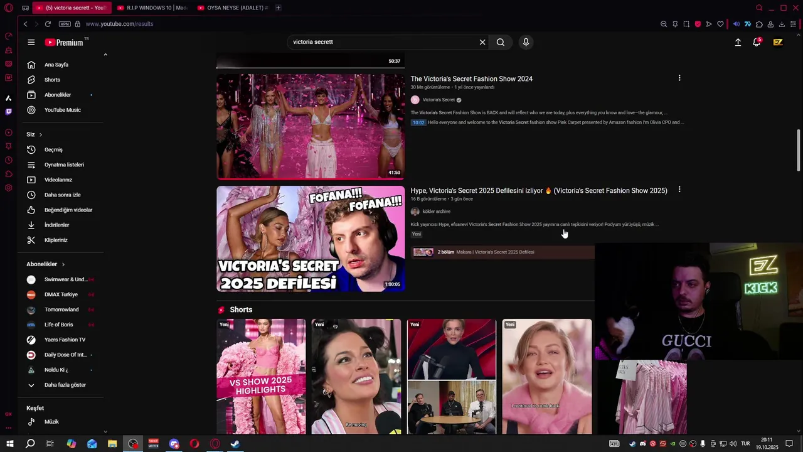Open a new browser tab
Viewport: 803px width, 452px height.
(278, 8)
